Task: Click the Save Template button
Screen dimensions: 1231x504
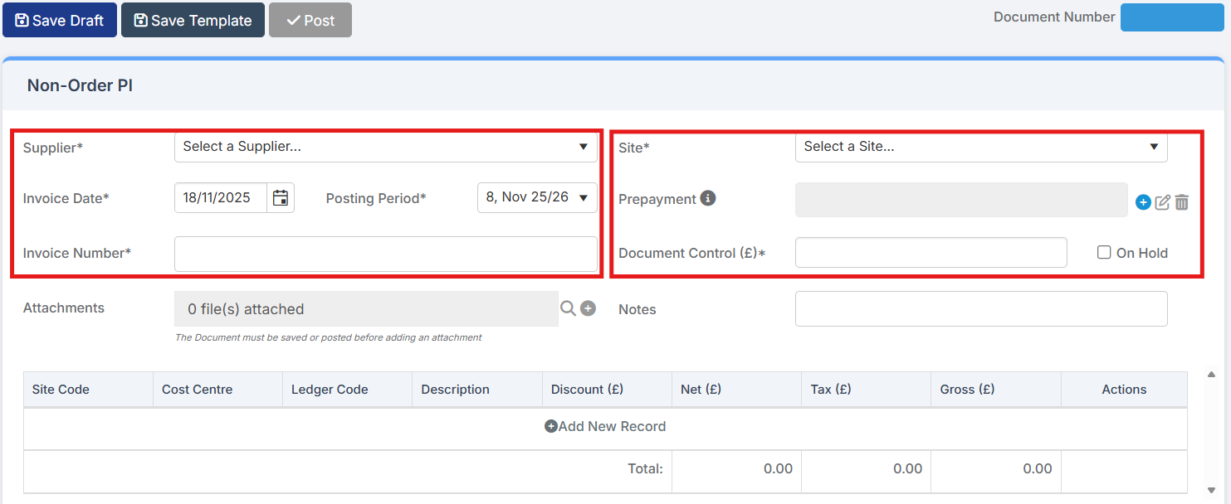Action: 193,20
